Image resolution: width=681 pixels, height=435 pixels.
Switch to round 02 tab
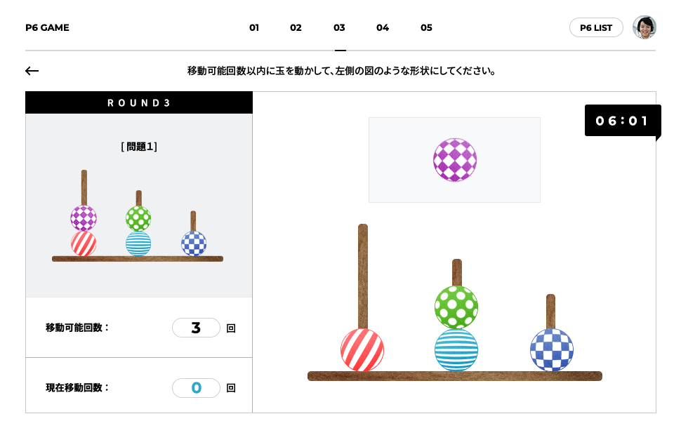point(296,28)
